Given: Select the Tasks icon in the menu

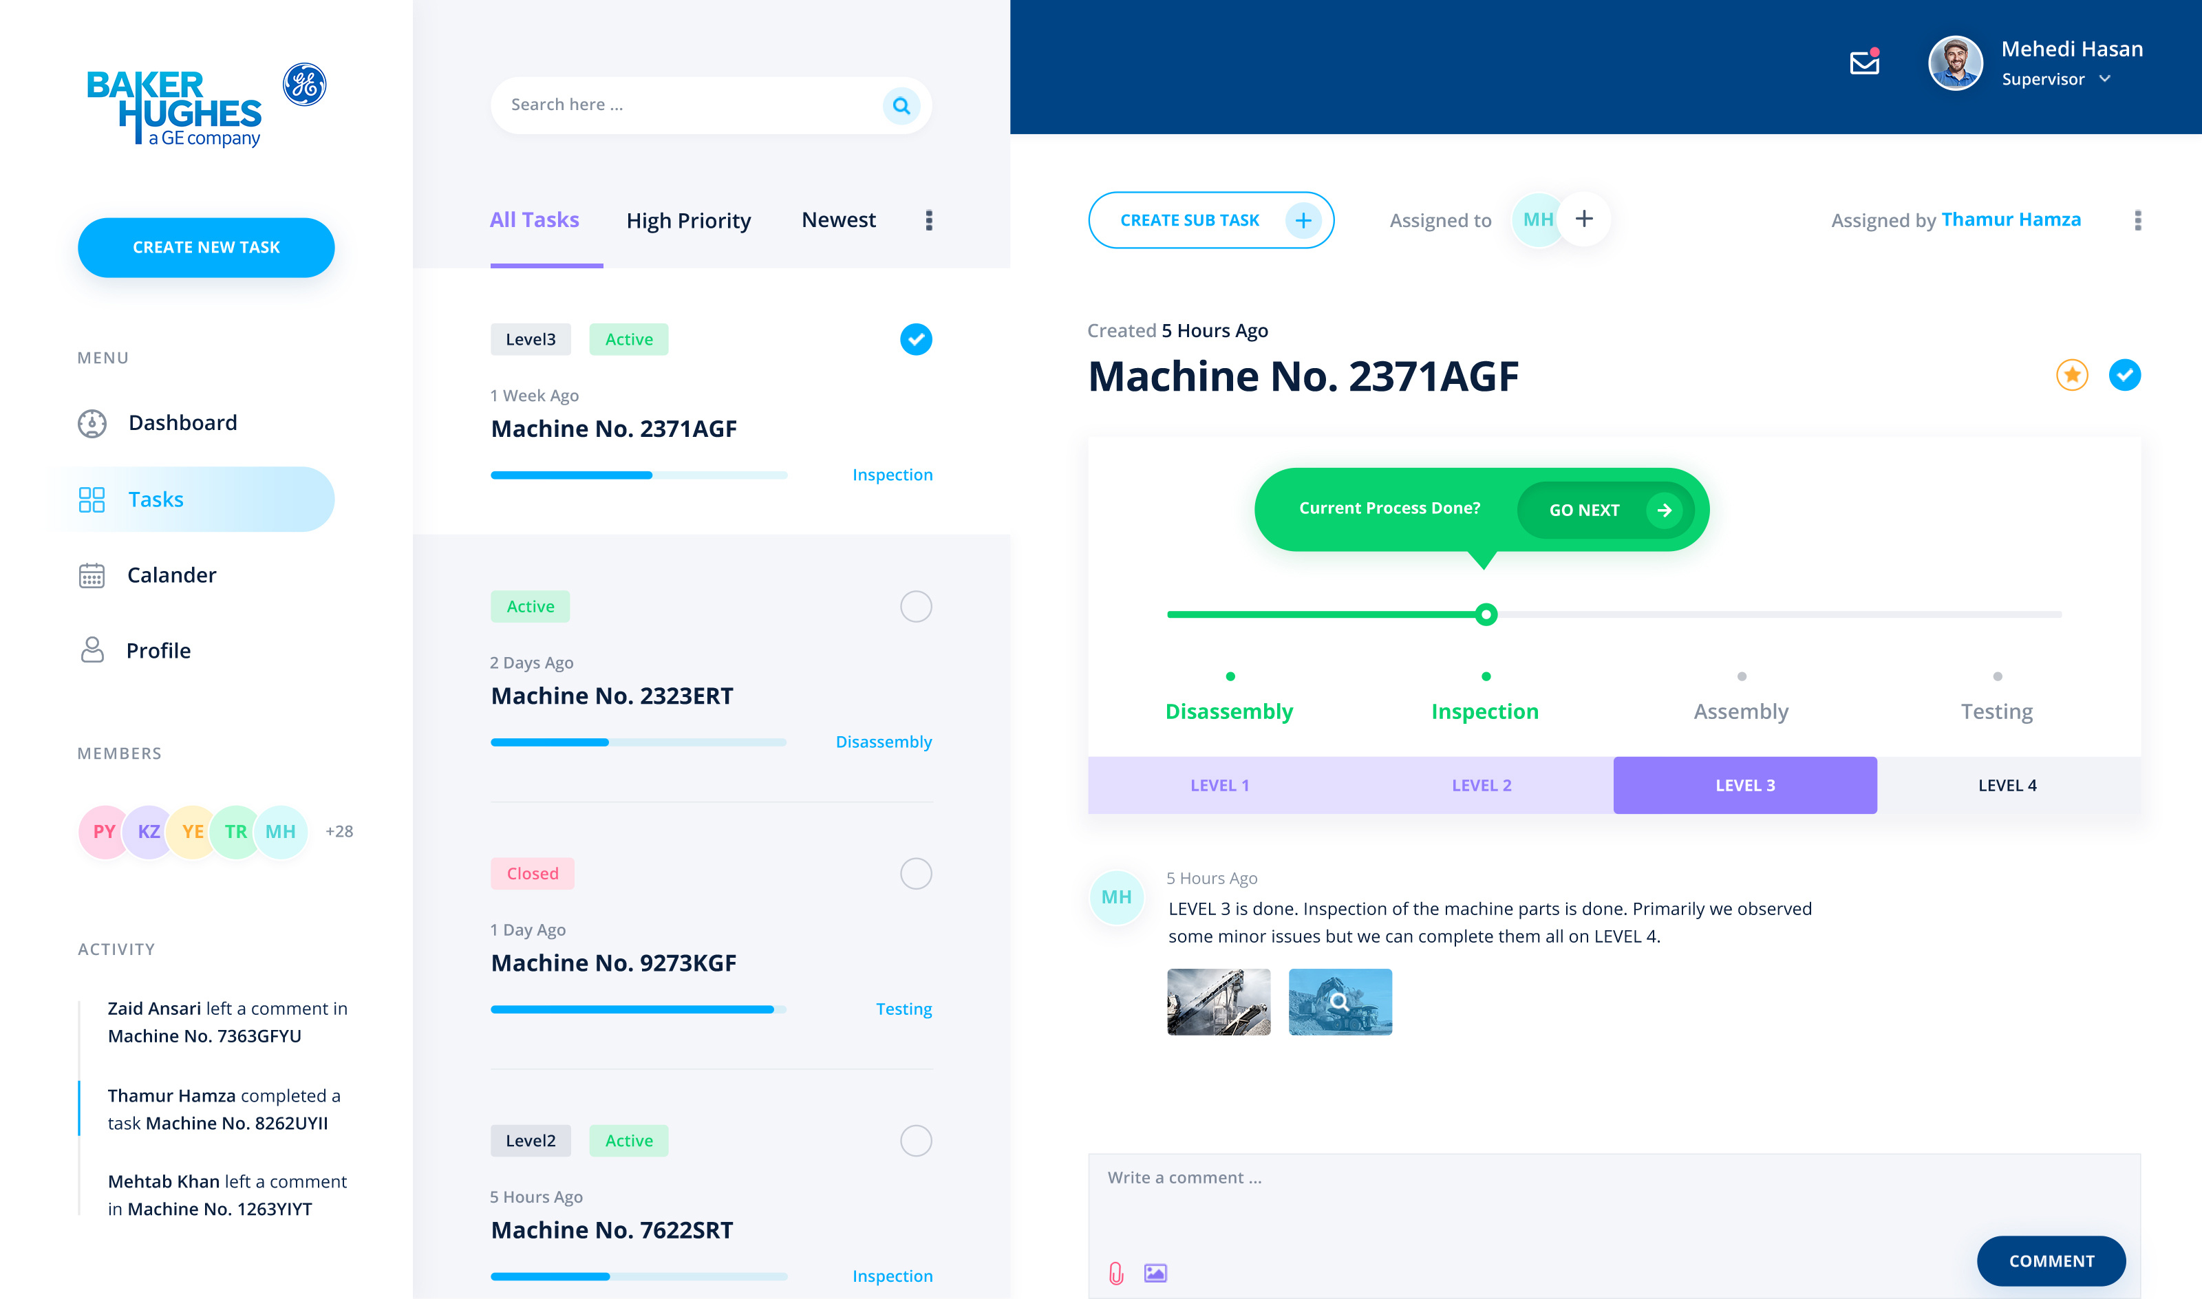Looking at the screenshot, I should coord(92,499).
